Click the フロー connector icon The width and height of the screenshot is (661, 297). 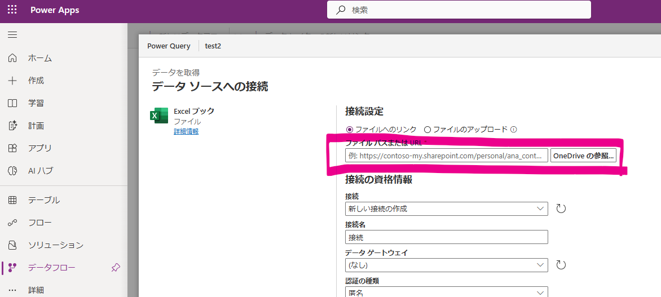pos(12,223)
